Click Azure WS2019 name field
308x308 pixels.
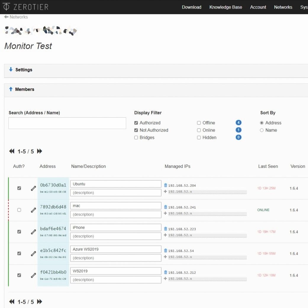[116, 249]
